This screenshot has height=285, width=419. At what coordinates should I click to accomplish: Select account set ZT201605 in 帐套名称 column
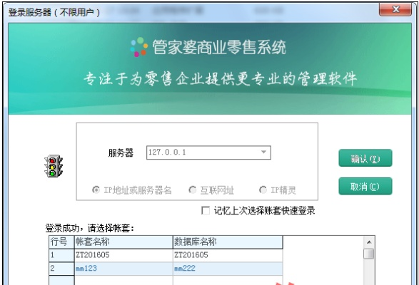pyautogui.click(x=123, y=255)
